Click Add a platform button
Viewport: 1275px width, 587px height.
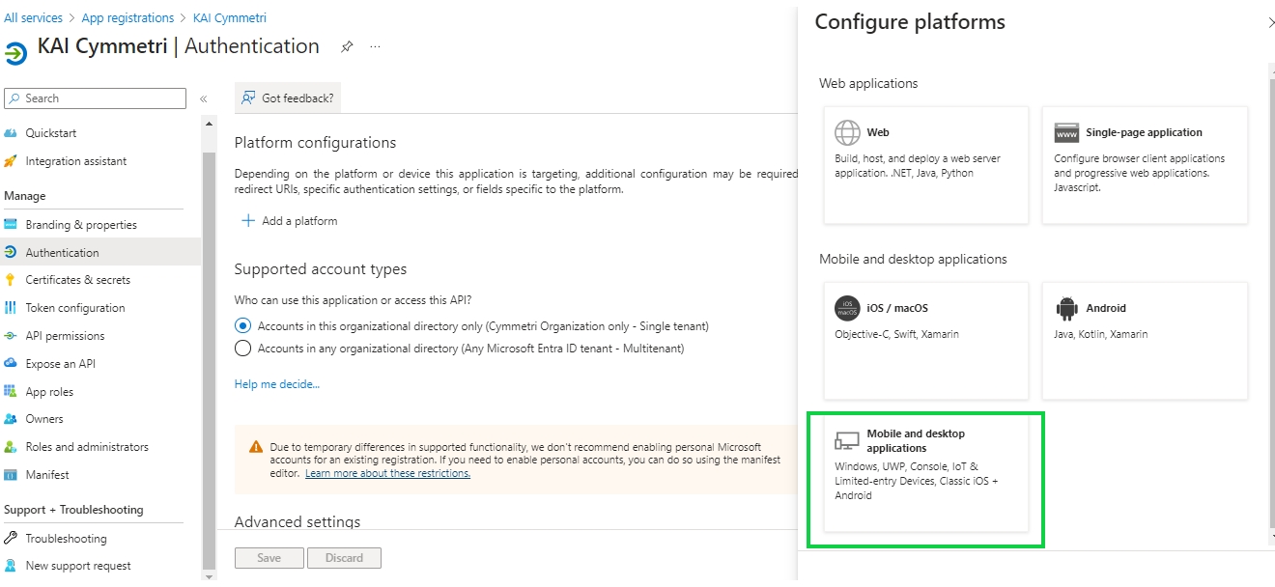coord(290,221)
